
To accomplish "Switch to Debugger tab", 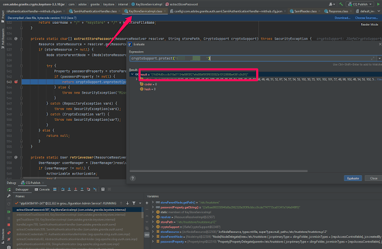I will 22,189.
